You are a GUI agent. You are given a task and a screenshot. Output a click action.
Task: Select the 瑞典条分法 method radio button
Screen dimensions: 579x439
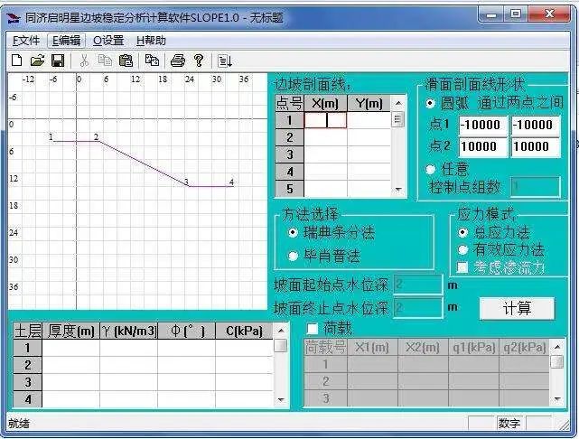294,233
